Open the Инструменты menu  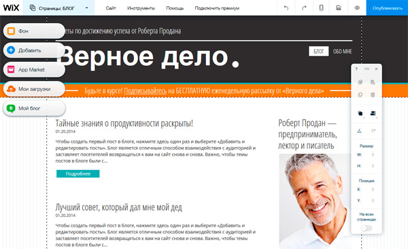(141, 8)
